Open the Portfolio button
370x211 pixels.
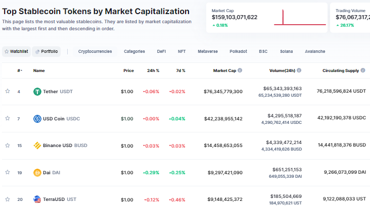pyautogui.click(x=47, y=51)
